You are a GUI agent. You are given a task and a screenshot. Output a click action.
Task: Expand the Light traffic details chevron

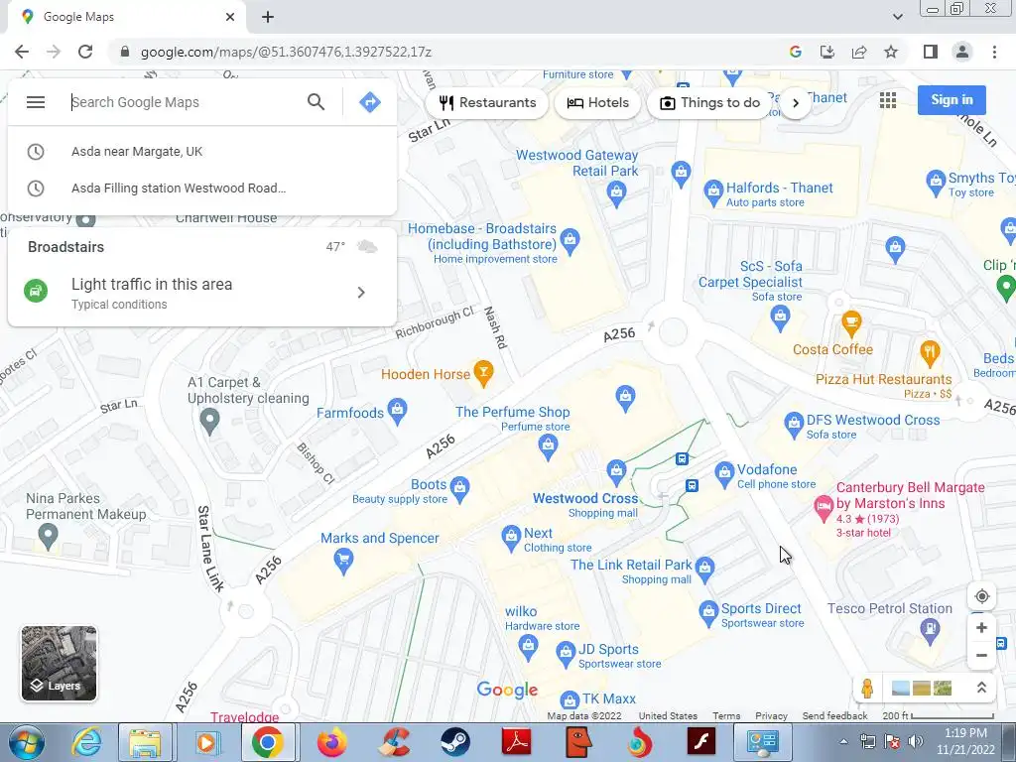pos(361,293)
